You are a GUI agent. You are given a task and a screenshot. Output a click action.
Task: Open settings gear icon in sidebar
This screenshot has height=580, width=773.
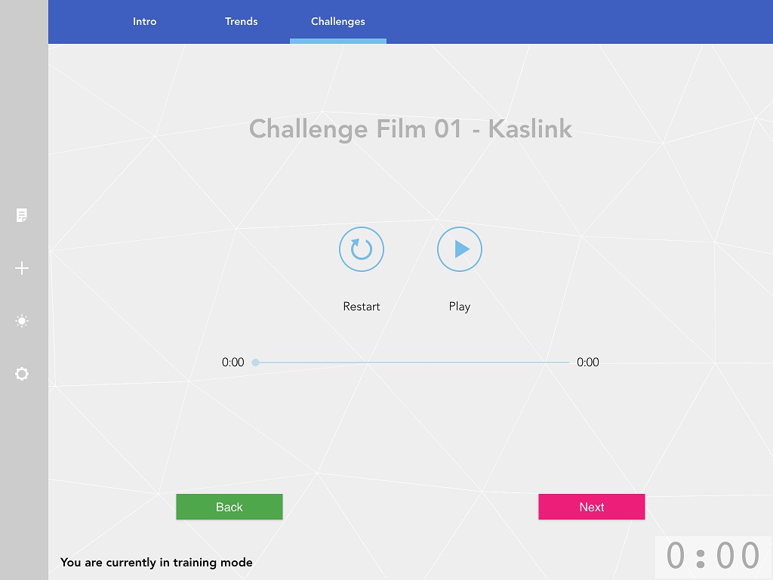tap(22, 373)
